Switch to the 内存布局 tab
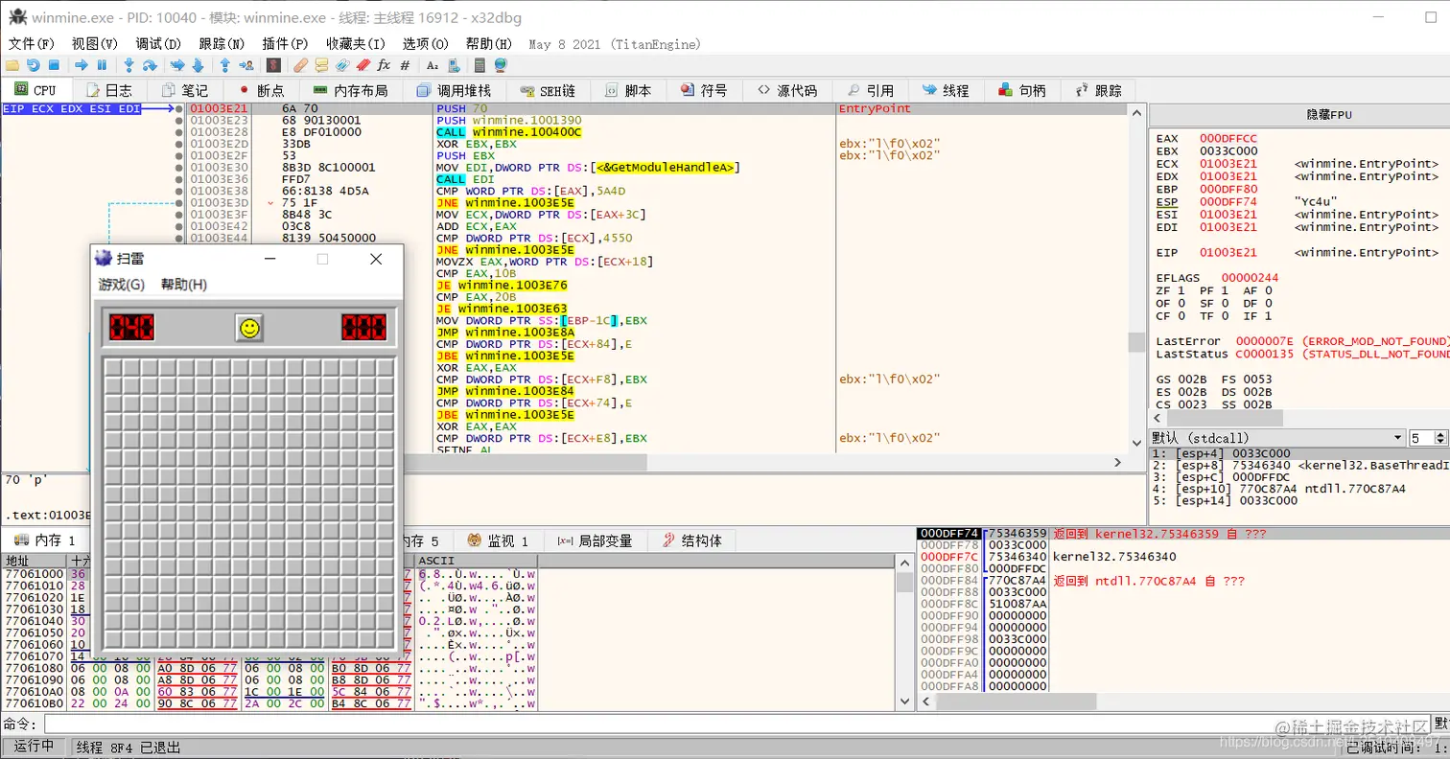The width and height of the screenshot is (1450, 759). point(351,90)
